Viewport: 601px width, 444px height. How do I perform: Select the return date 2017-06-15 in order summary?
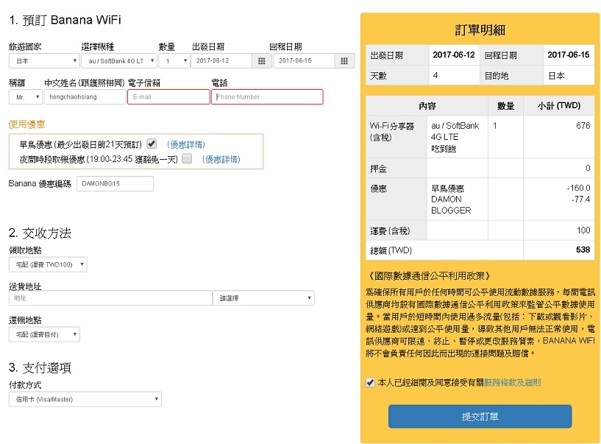coord(569,55)
